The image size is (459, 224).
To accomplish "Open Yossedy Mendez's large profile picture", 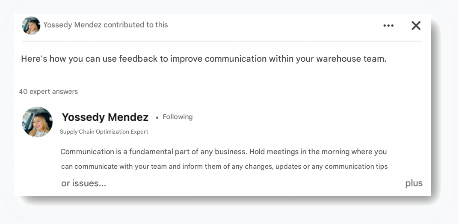I will (x=37, y=122).
